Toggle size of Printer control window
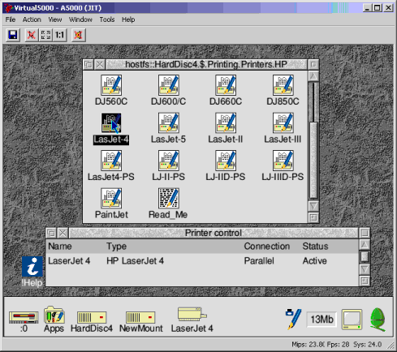 365,233
